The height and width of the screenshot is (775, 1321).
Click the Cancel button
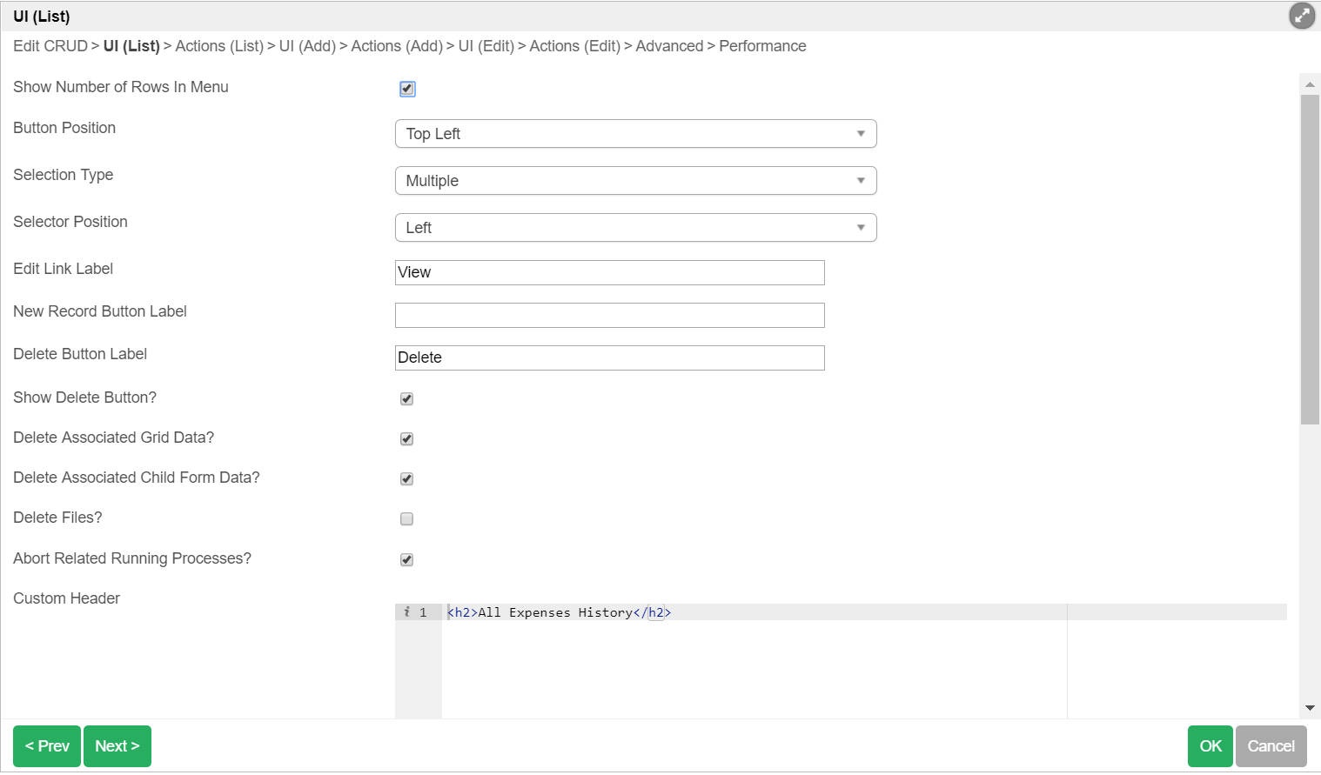1271,746
